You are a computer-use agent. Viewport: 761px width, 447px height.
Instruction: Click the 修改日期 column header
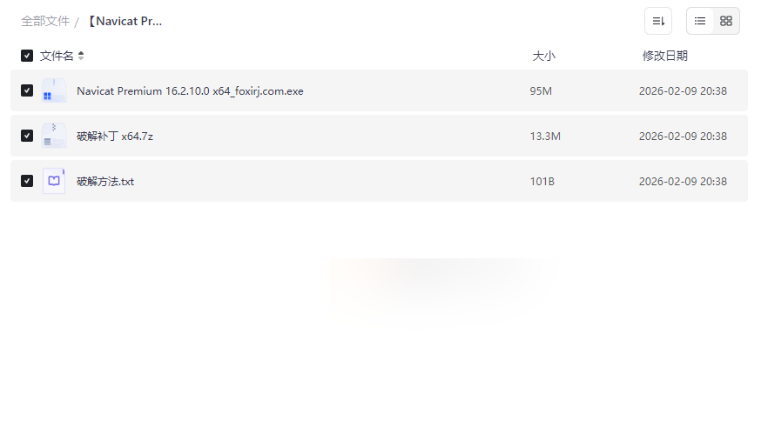665,56
